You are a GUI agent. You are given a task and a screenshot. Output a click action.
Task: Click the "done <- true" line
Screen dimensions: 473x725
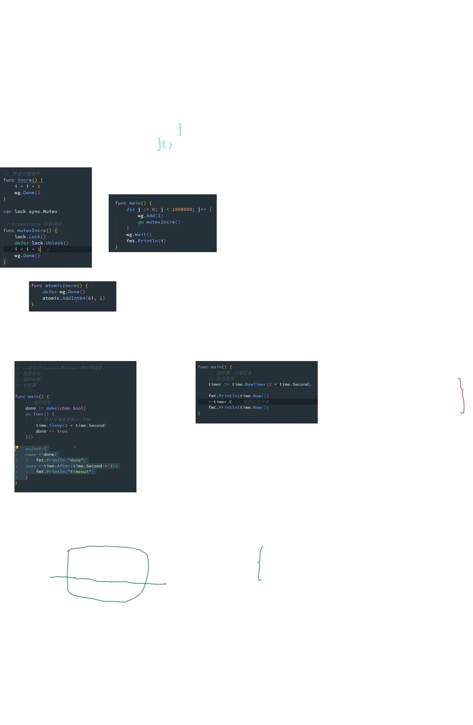(52, 431)
